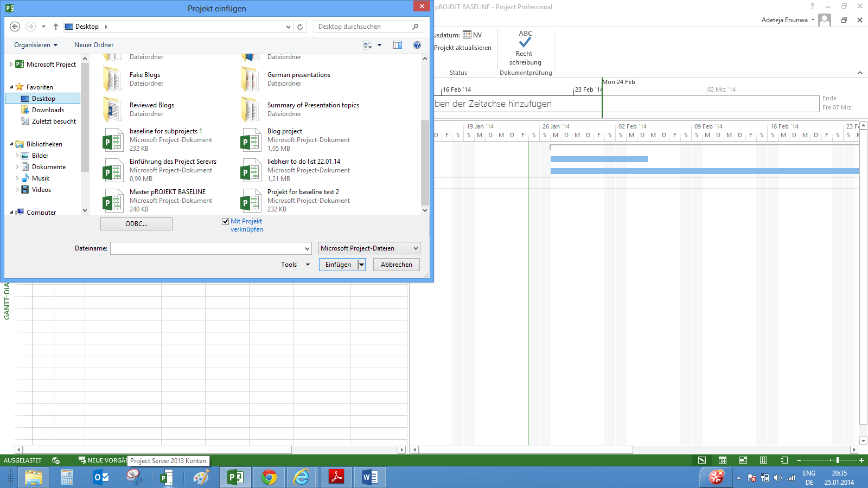Toggle the preview pane icon in dialog
Screen dimensions: 868x488
pos(398,45)
